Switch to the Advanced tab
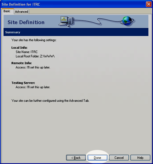 [21, 12]
